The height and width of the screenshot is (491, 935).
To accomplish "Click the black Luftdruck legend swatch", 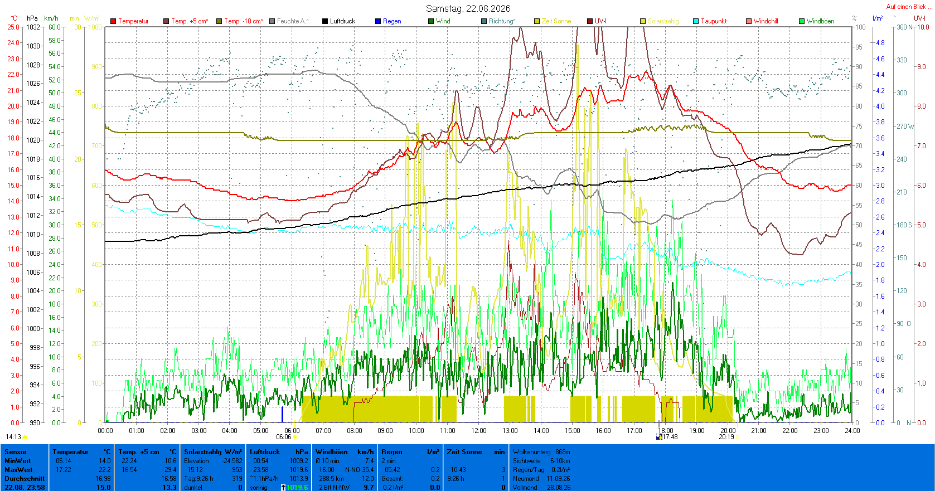I will (325, 21).
